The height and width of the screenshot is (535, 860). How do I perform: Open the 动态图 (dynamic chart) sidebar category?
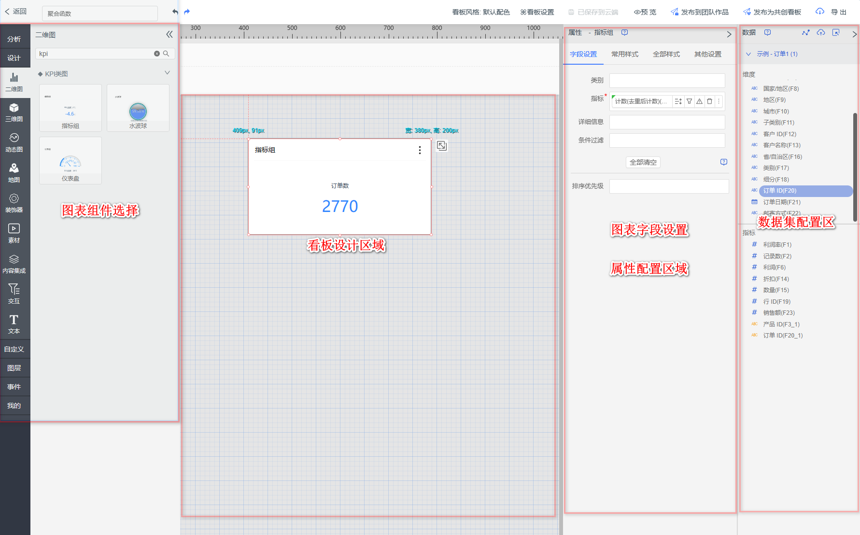click(14, 142)
